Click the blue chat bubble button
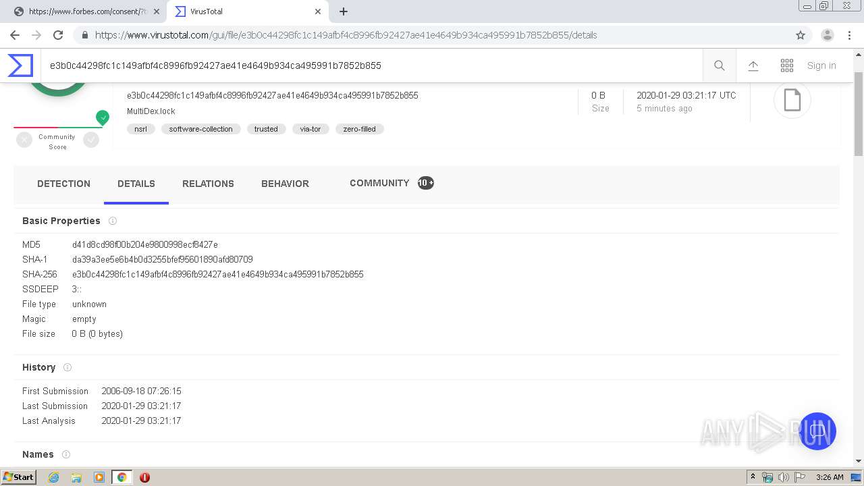 817,431
